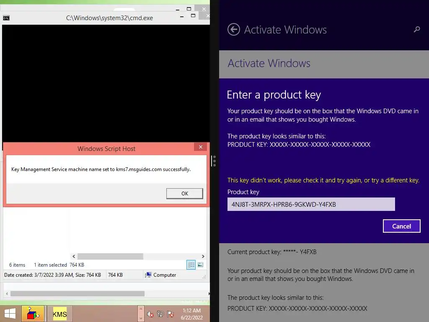429x322 pixels.
Task: Click the split-screen divider handle
Action: [214, 161]
